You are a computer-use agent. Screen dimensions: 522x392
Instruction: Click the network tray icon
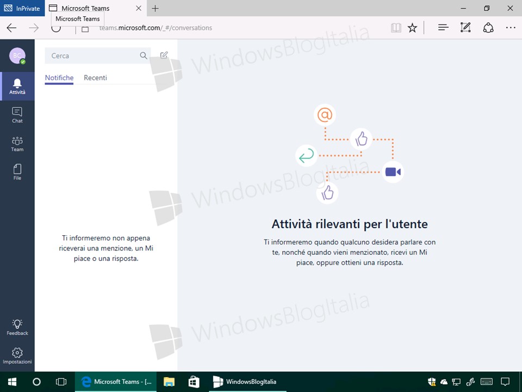tap(456, 382)
